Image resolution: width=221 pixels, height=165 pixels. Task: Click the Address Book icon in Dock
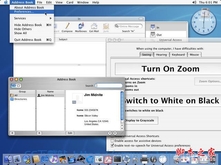(x=36, y=159)
